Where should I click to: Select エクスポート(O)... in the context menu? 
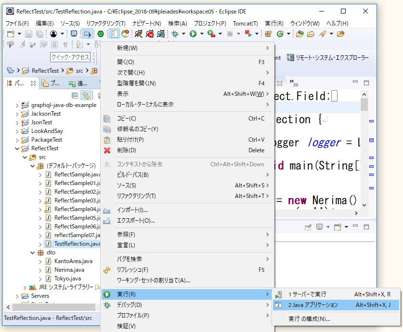pos(187,221)
